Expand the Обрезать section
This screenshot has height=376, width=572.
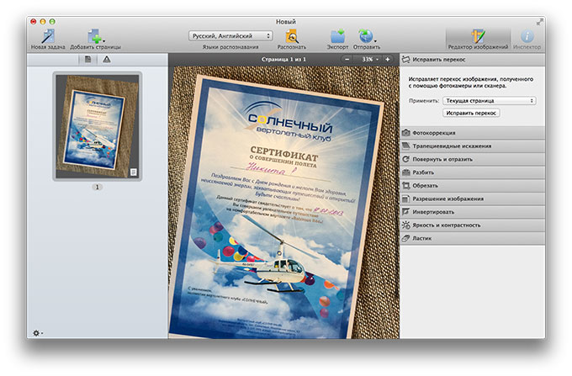click(x=472, y=186)
